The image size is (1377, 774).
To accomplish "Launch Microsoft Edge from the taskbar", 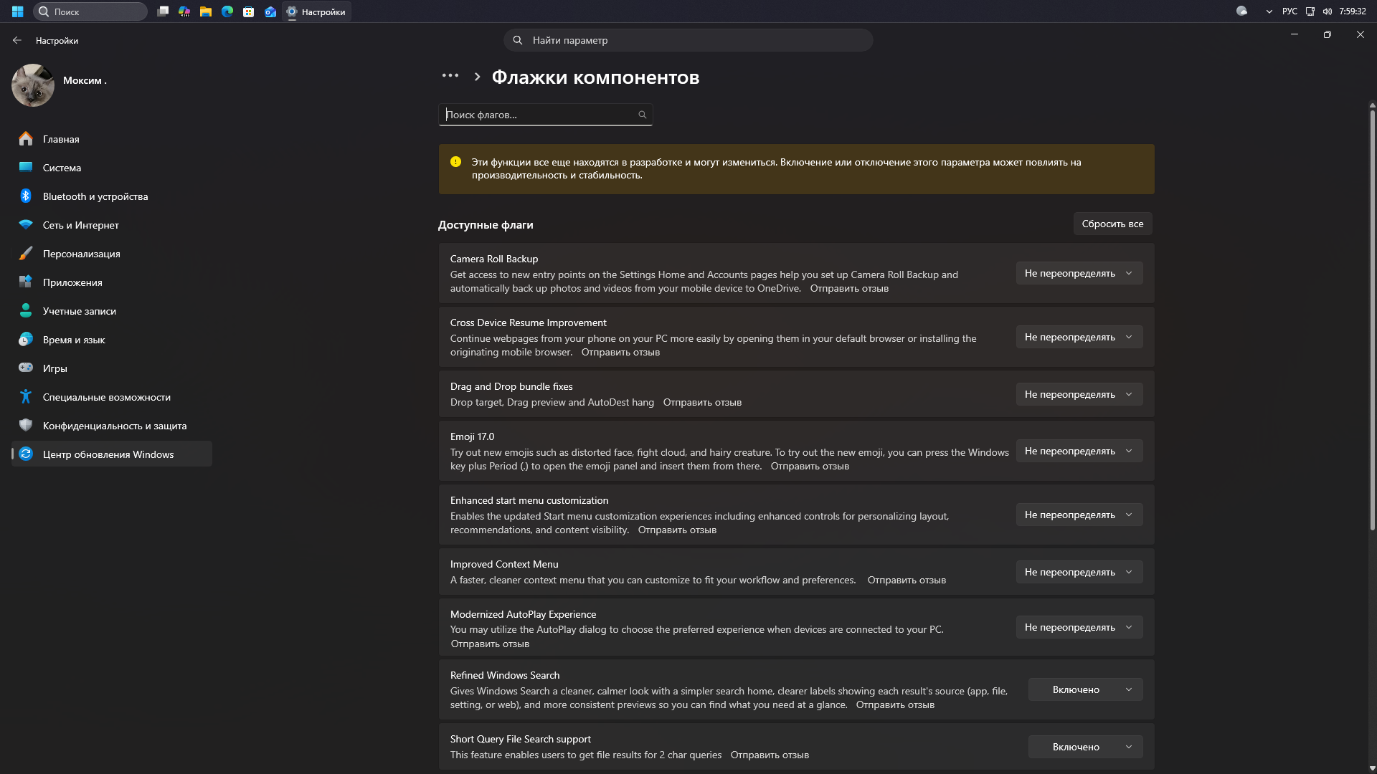I will (227, 11).
